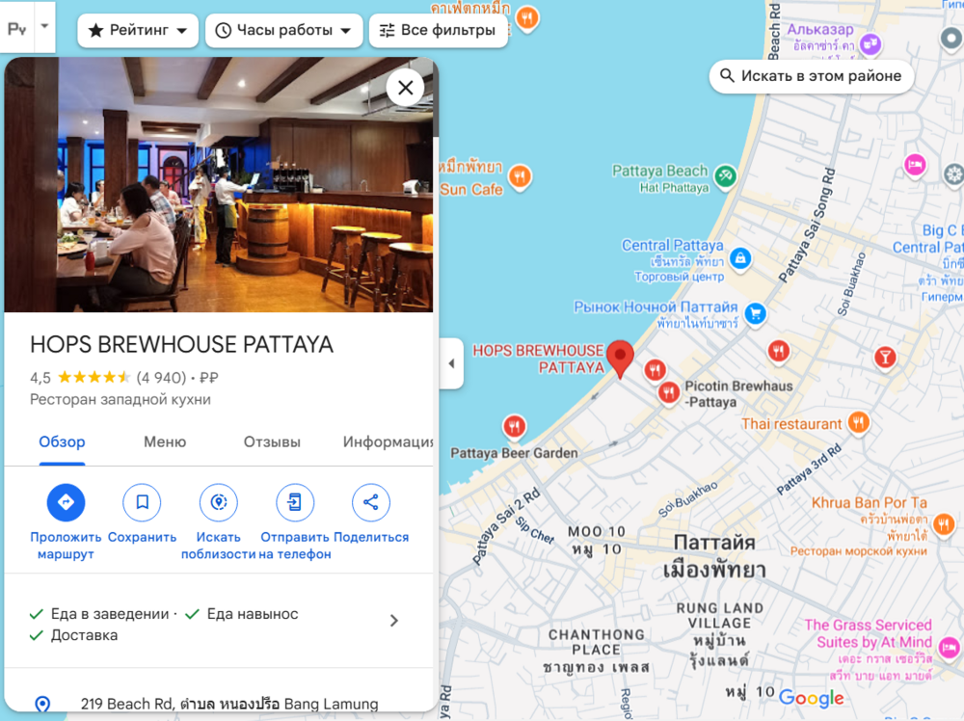Click the Сохранить bookmark icon
The image size is (964, 721).
point(142,502)
